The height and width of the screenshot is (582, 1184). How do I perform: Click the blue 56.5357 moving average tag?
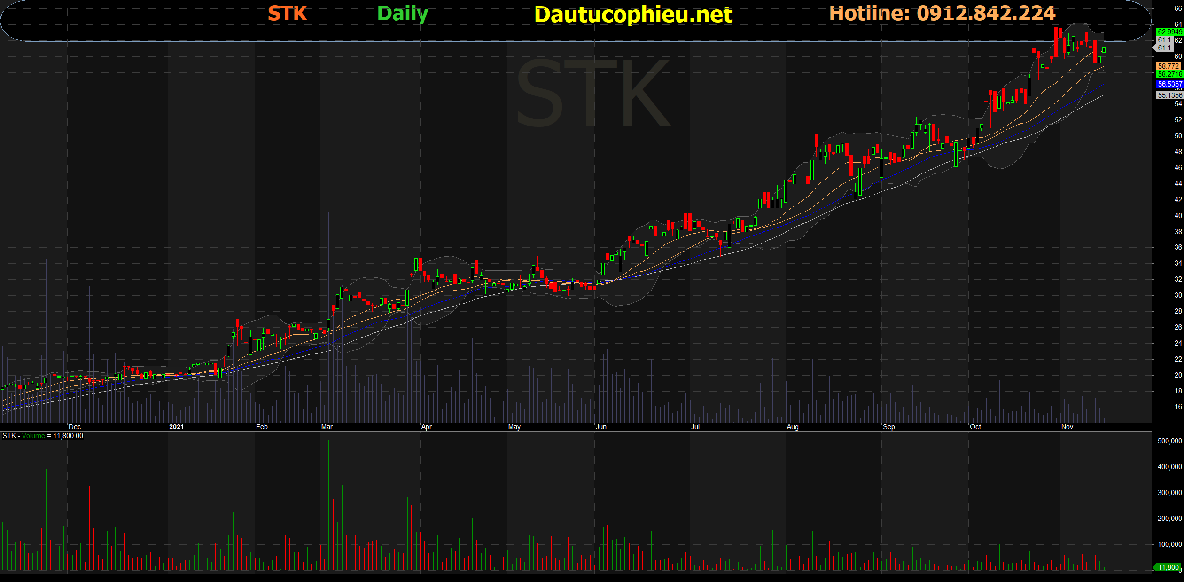[x=1169, y=84]
